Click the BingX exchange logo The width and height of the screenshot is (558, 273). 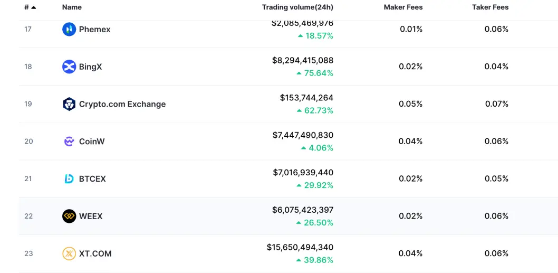pos(69,67)
